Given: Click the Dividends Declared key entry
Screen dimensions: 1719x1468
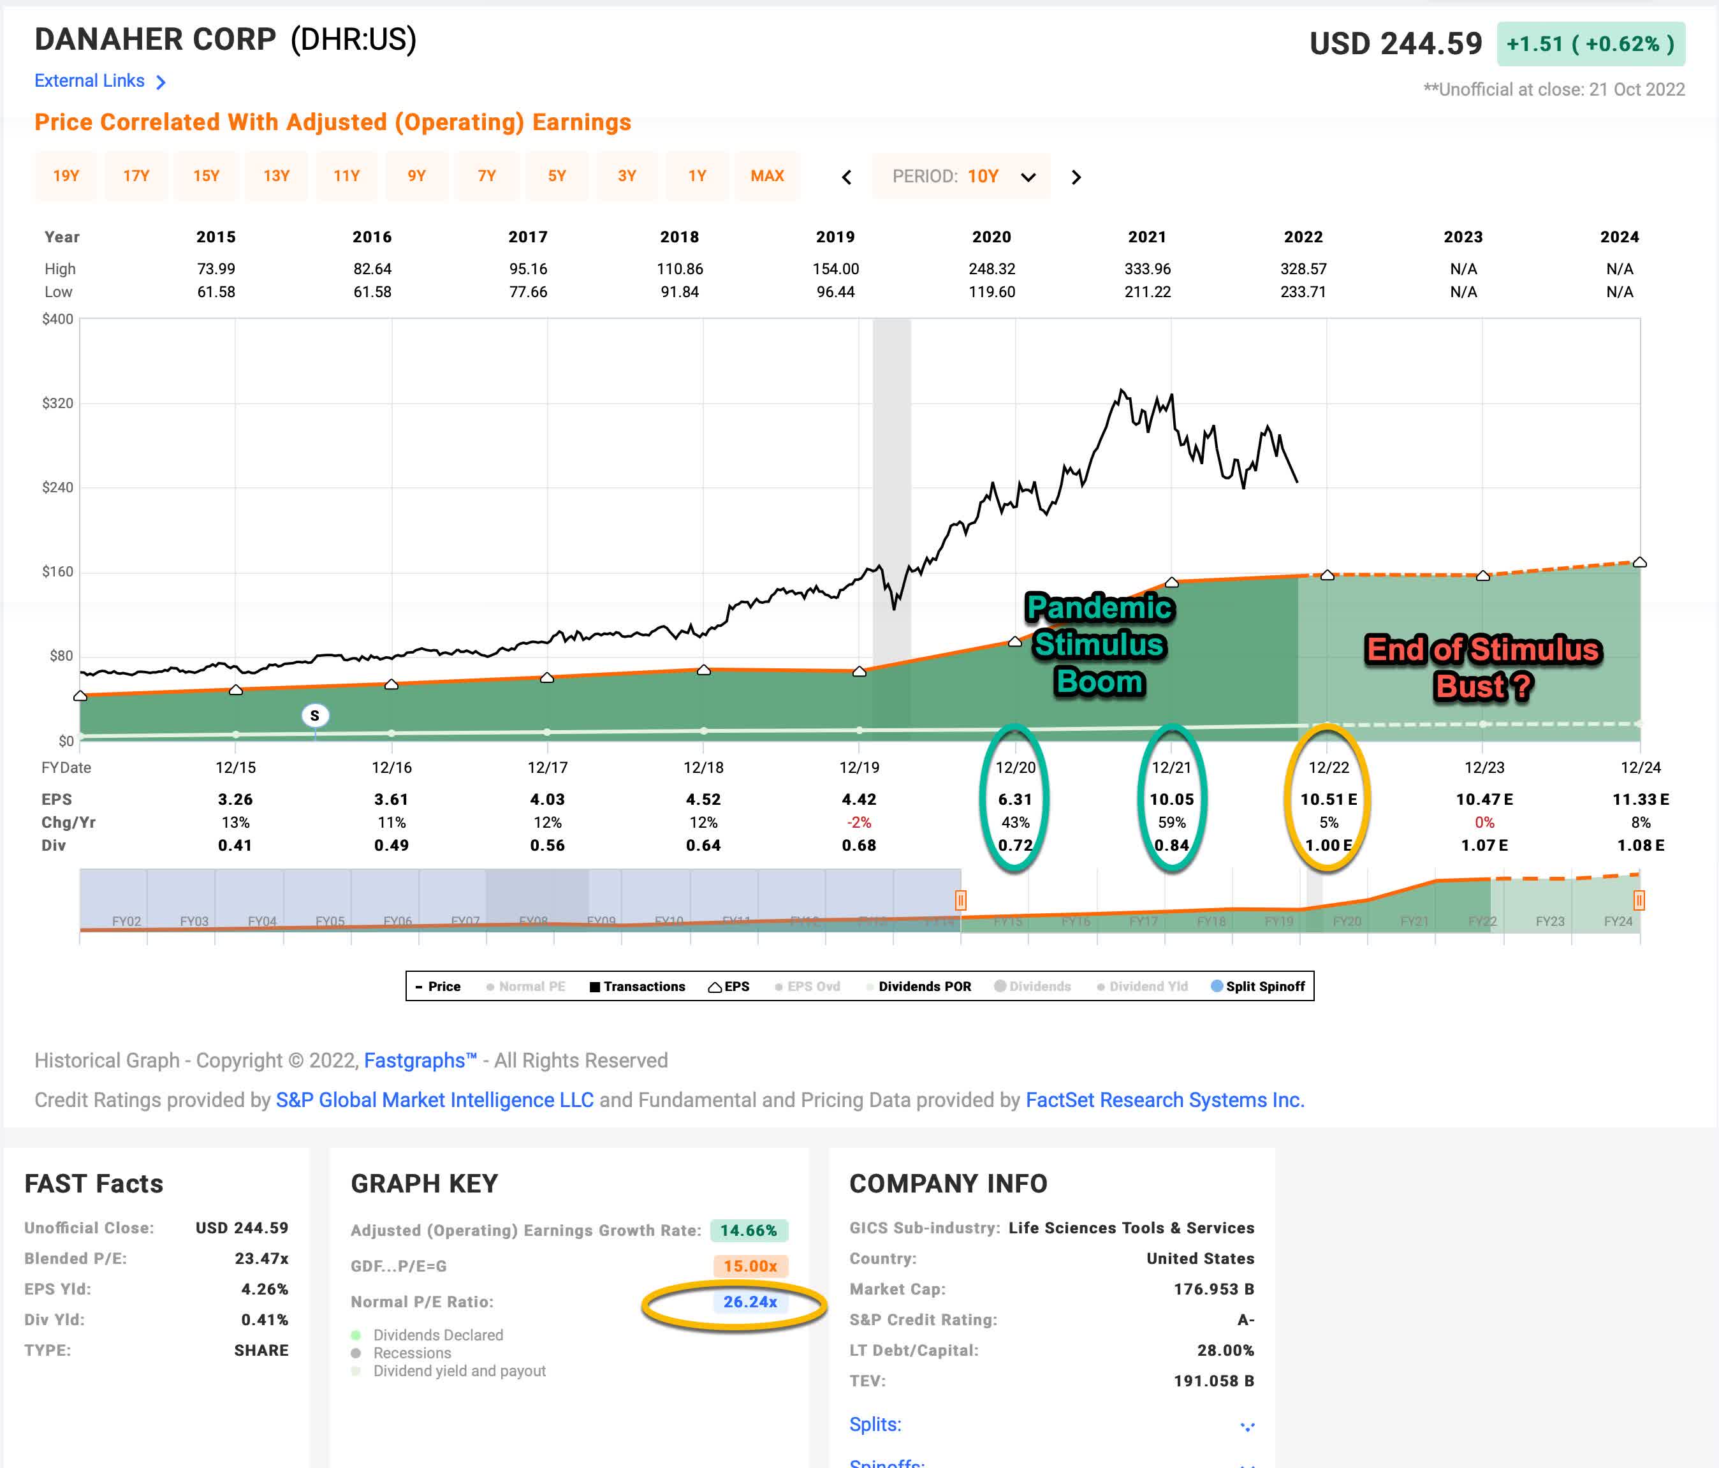Looking at the screenshot, I should tap(438, 1334).
